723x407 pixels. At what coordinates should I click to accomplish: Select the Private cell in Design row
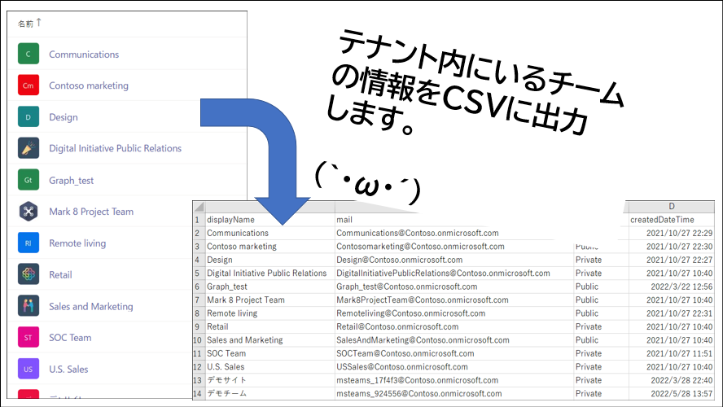click(601, 260)
